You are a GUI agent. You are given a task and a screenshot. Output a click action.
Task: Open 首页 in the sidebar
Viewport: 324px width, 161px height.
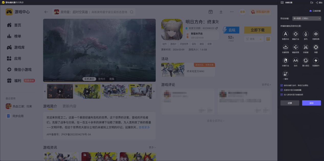[x=18, y=25]
